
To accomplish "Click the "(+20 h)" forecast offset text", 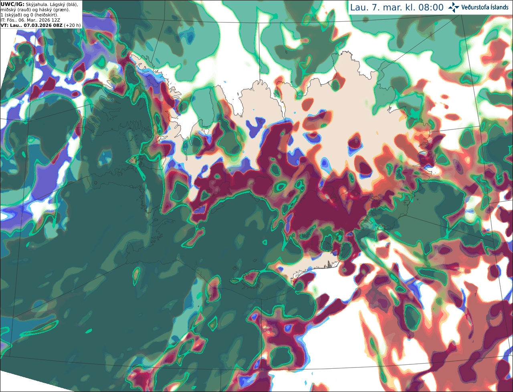I will [x=73, y=25].
